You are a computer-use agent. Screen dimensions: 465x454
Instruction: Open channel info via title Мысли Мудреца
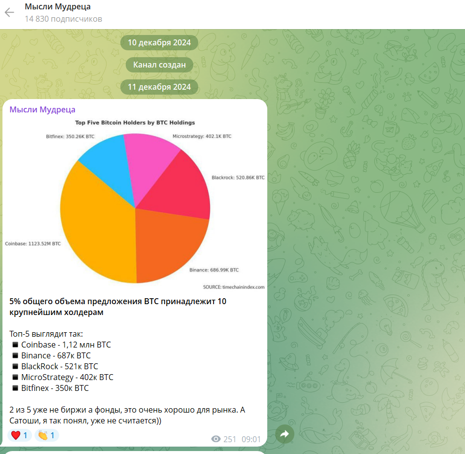tap(58, 6)
